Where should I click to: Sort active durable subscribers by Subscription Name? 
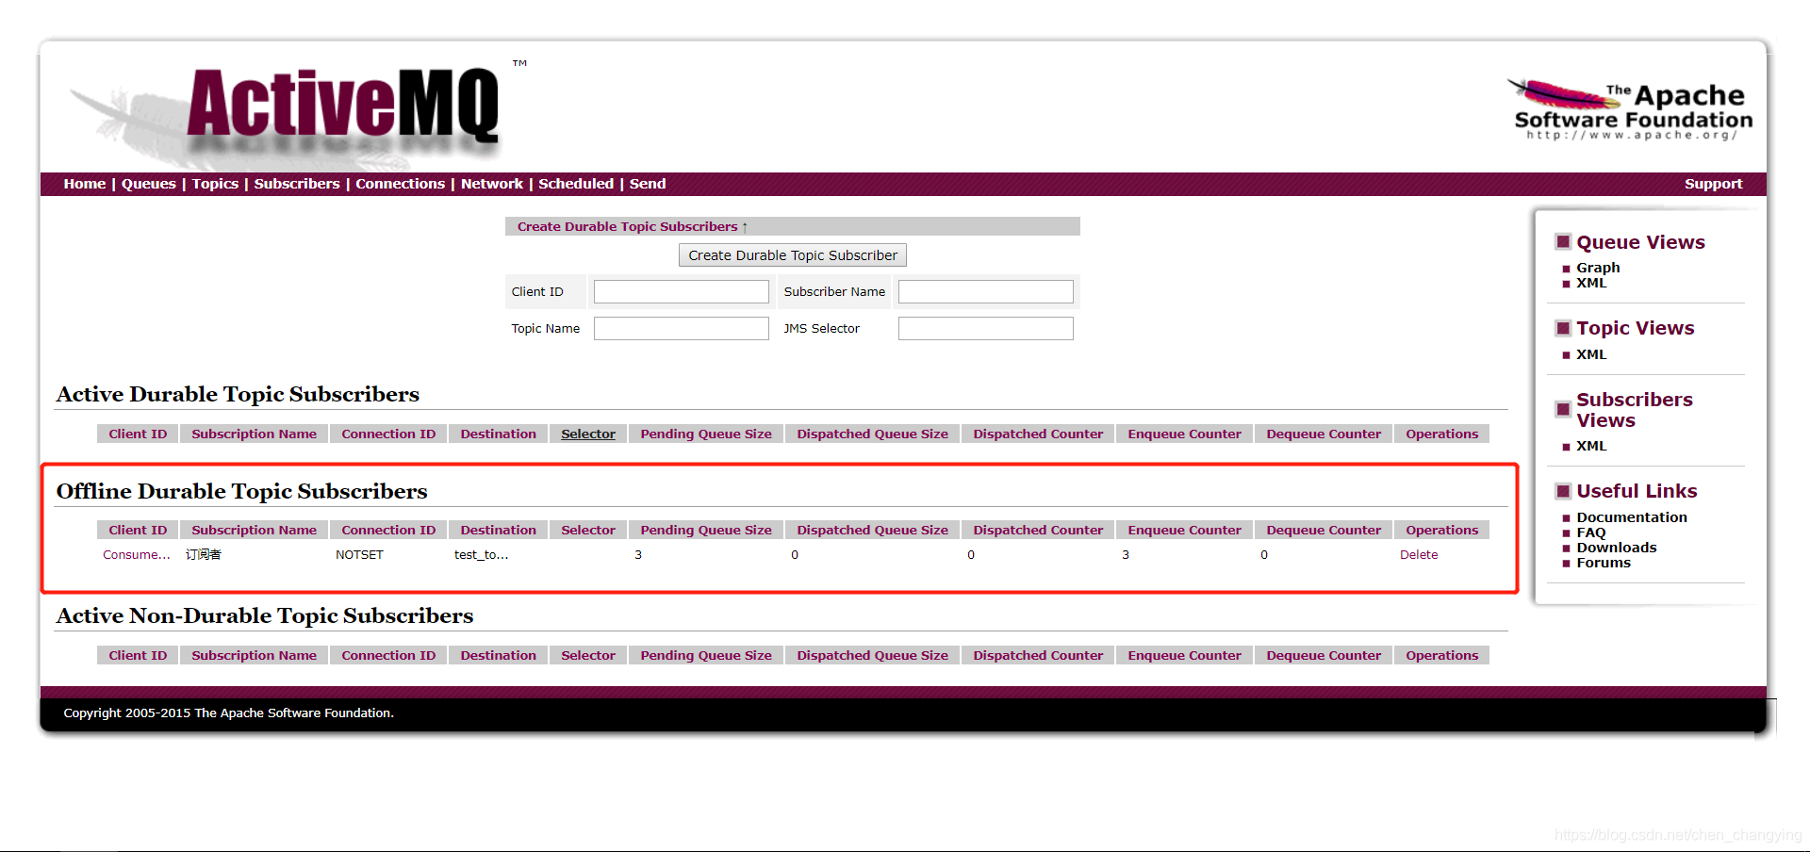255,434
